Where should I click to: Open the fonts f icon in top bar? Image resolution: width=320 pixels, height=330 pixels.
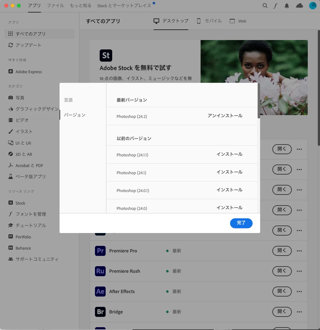pyautogui.click(x=275, y=6)
